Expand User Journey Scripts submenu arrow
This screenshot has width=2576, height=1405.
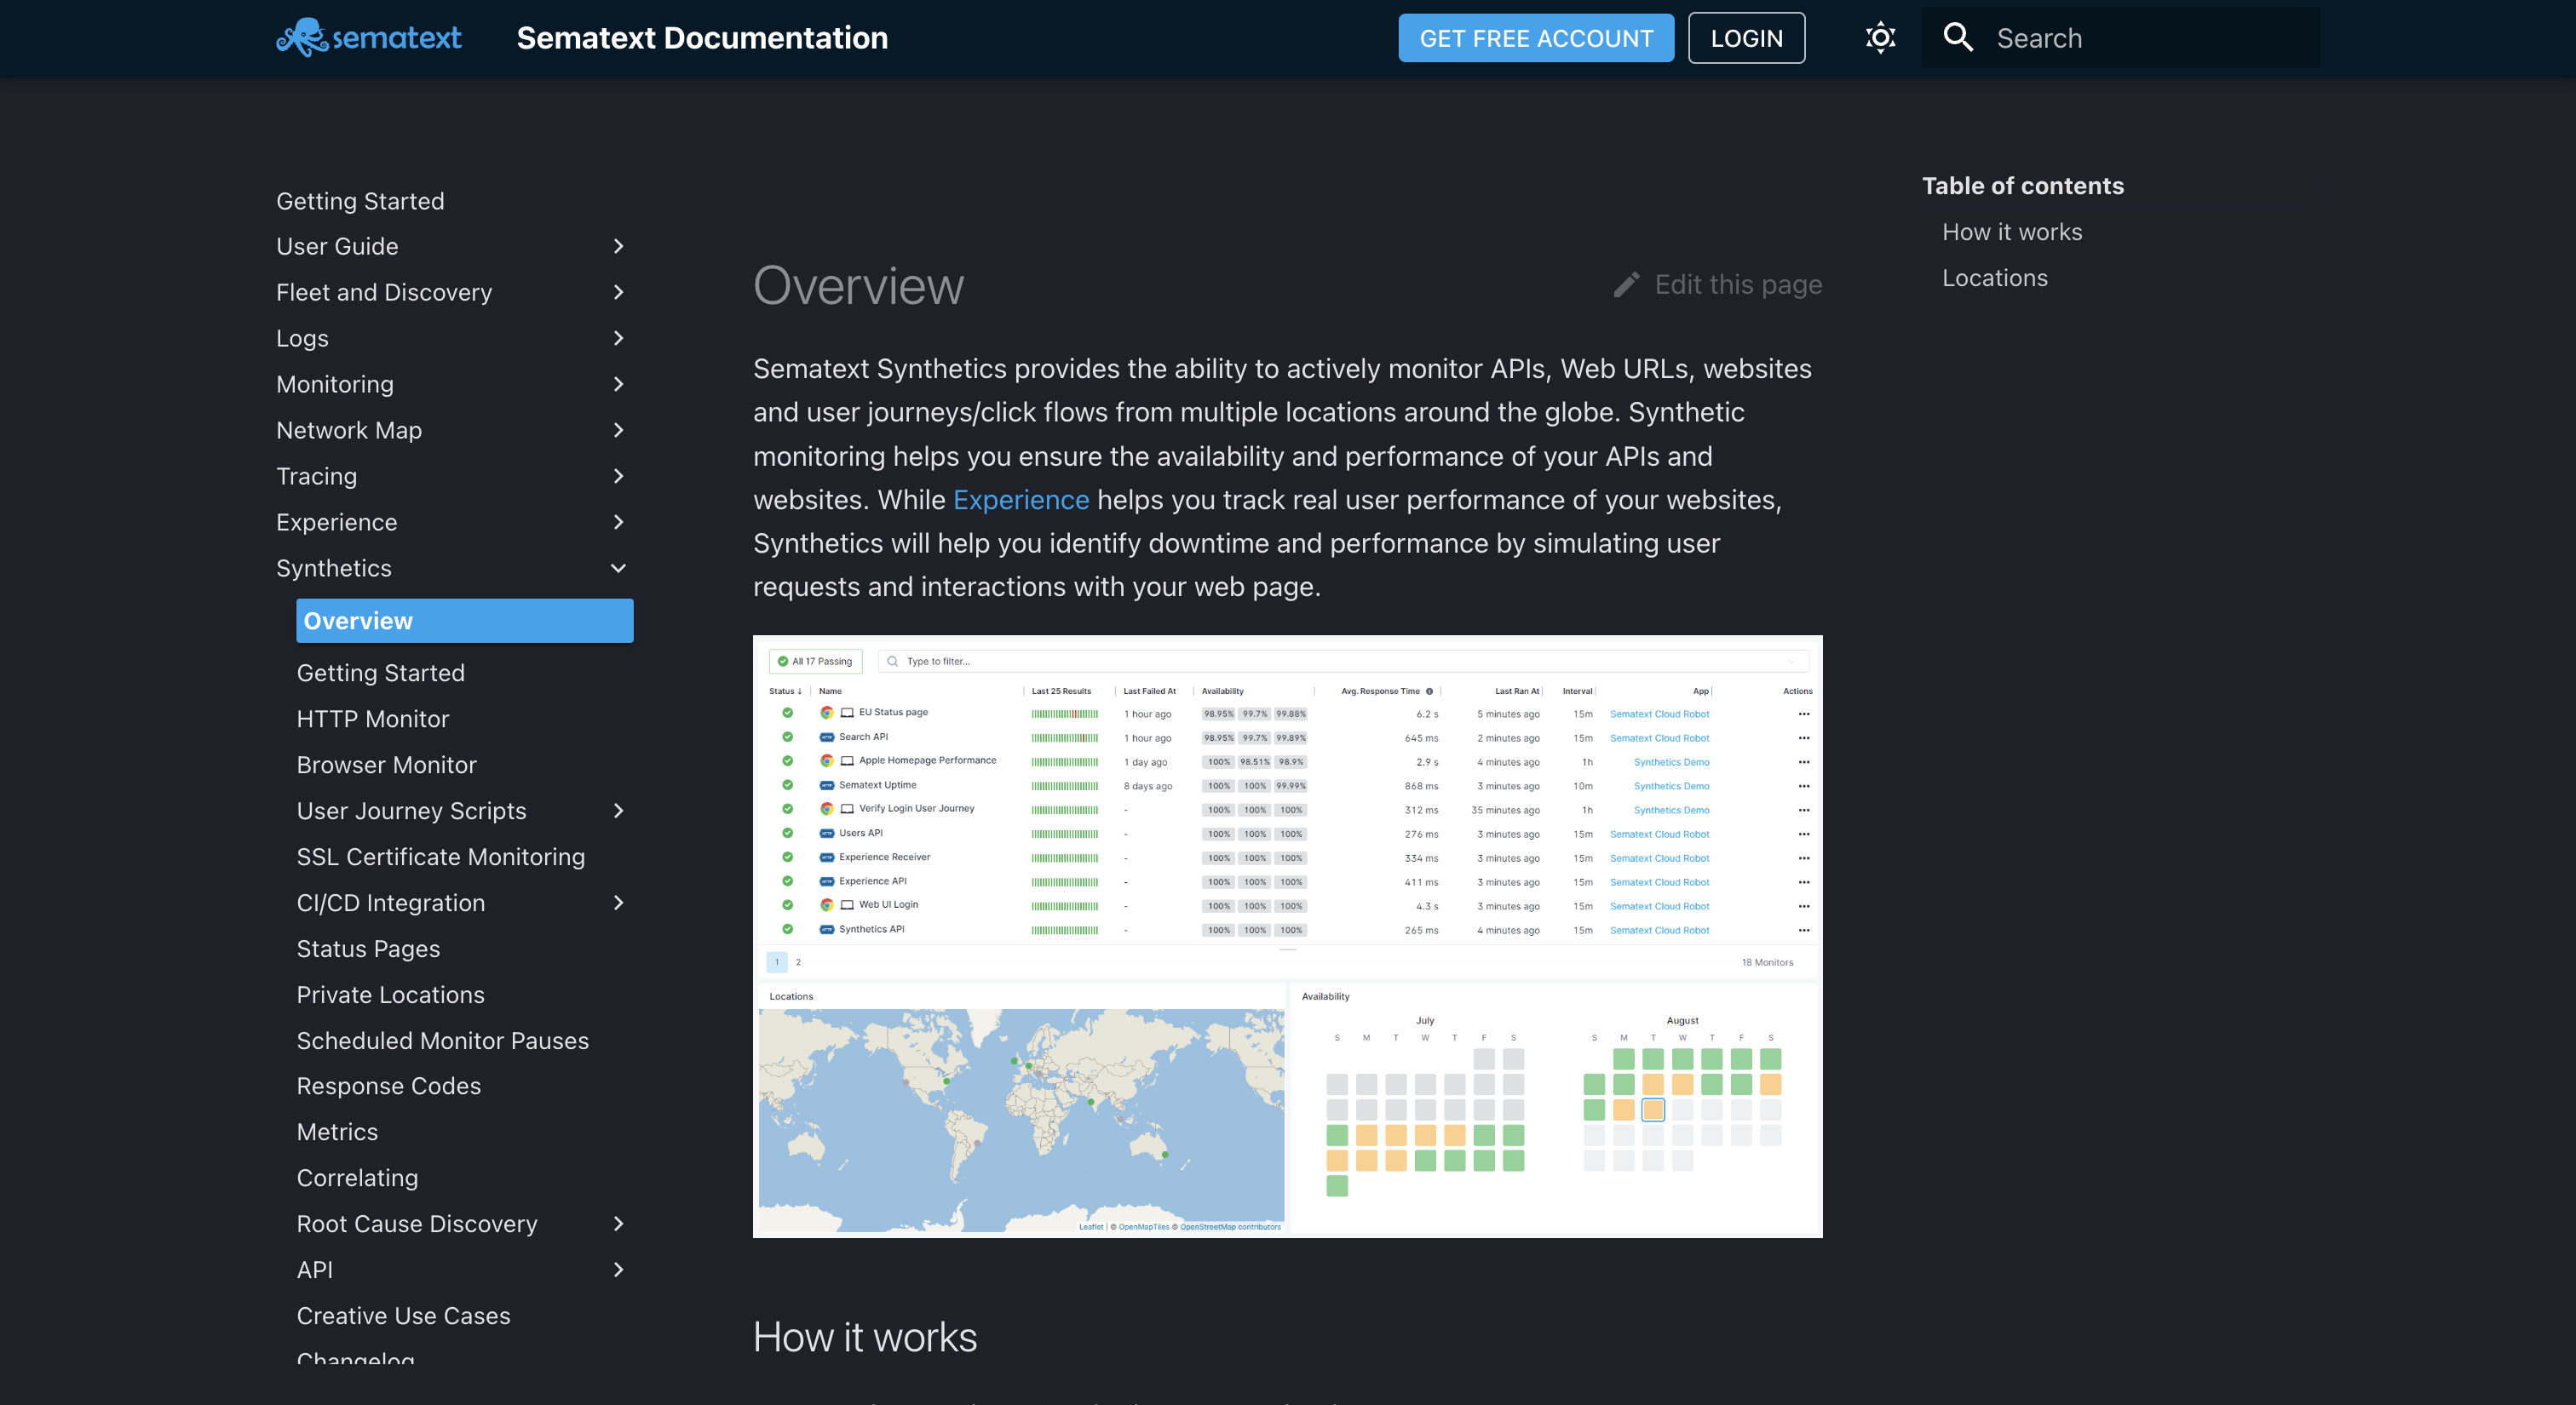[x=618, y=811]
